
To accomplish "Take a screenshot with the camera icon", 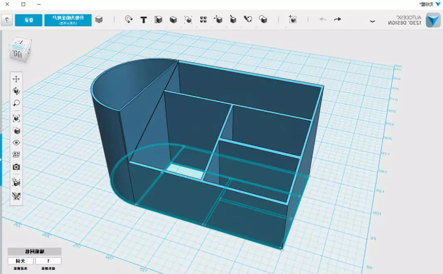I will [x=16, y=167].
